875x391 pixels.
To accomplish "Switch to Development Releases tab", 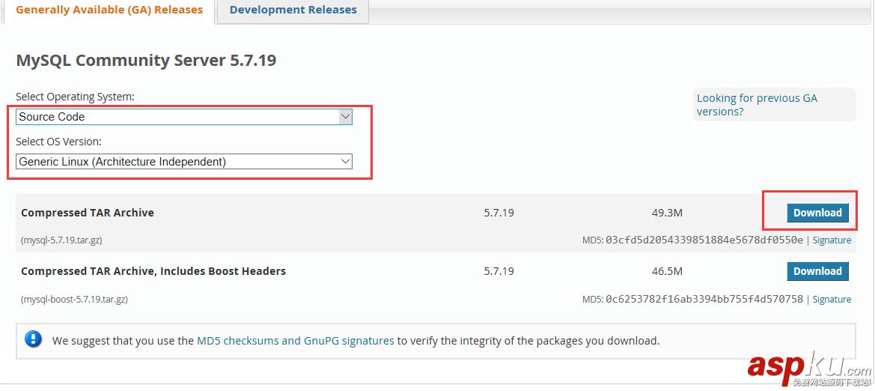I will [x=293, y=10].
